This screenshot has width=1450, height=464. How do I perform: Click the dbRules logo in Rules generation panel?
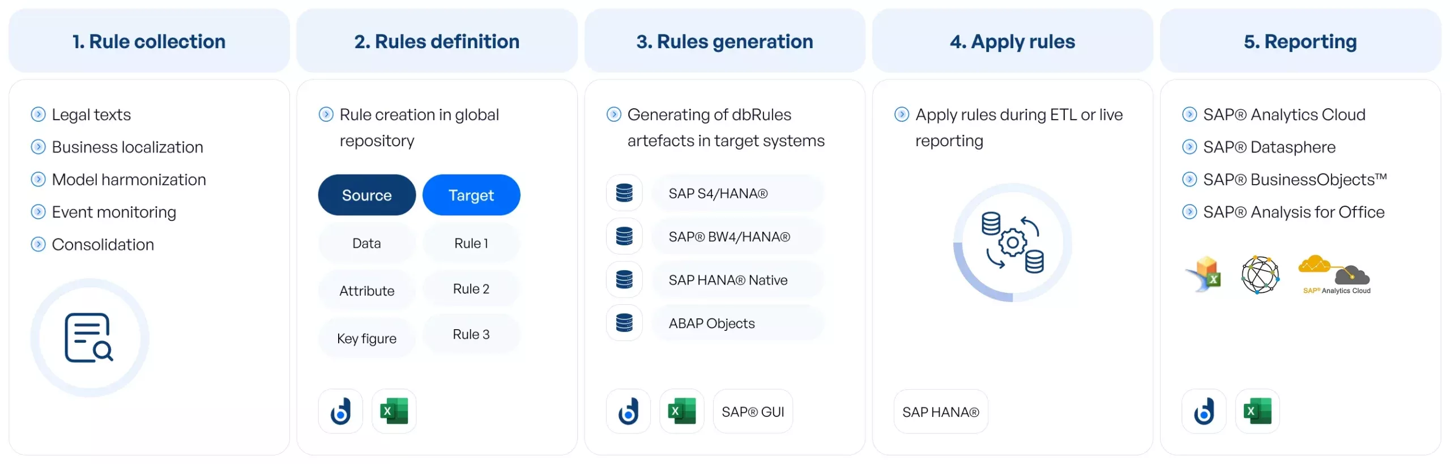(628, 411)
